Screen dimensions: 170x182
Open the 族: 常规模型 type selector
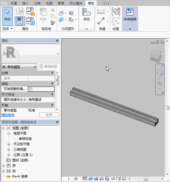point(19,67)
